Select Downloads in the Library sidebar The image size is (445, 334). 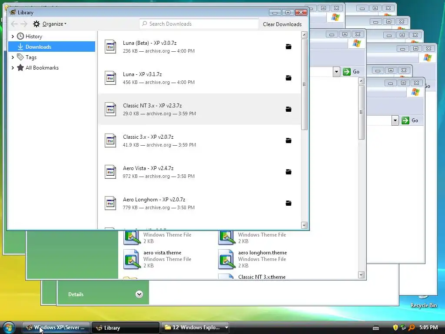(52, 47)
